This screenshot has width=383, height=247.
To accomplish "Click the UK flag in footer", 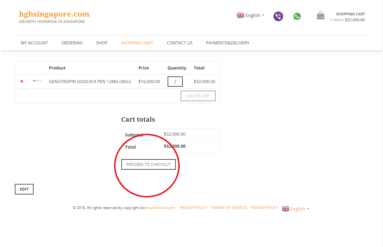I will [x=286, y=209].
